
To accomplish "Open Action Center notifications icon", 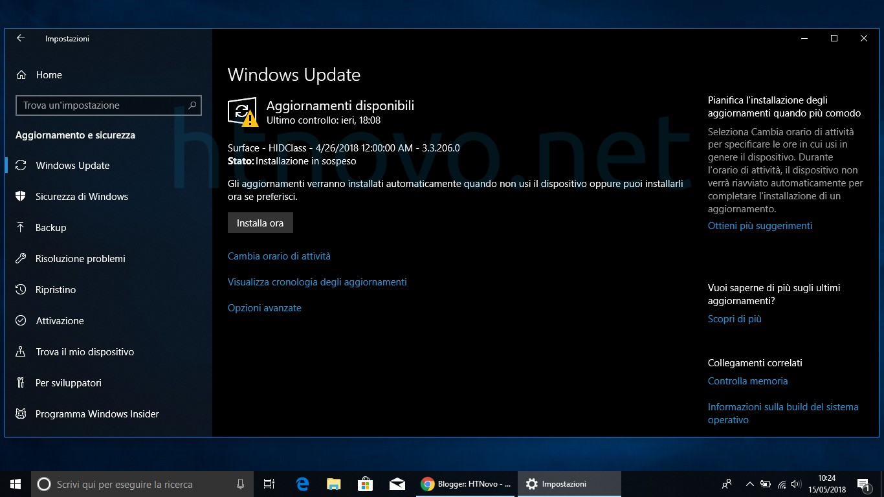I will [x=863, y=484].
